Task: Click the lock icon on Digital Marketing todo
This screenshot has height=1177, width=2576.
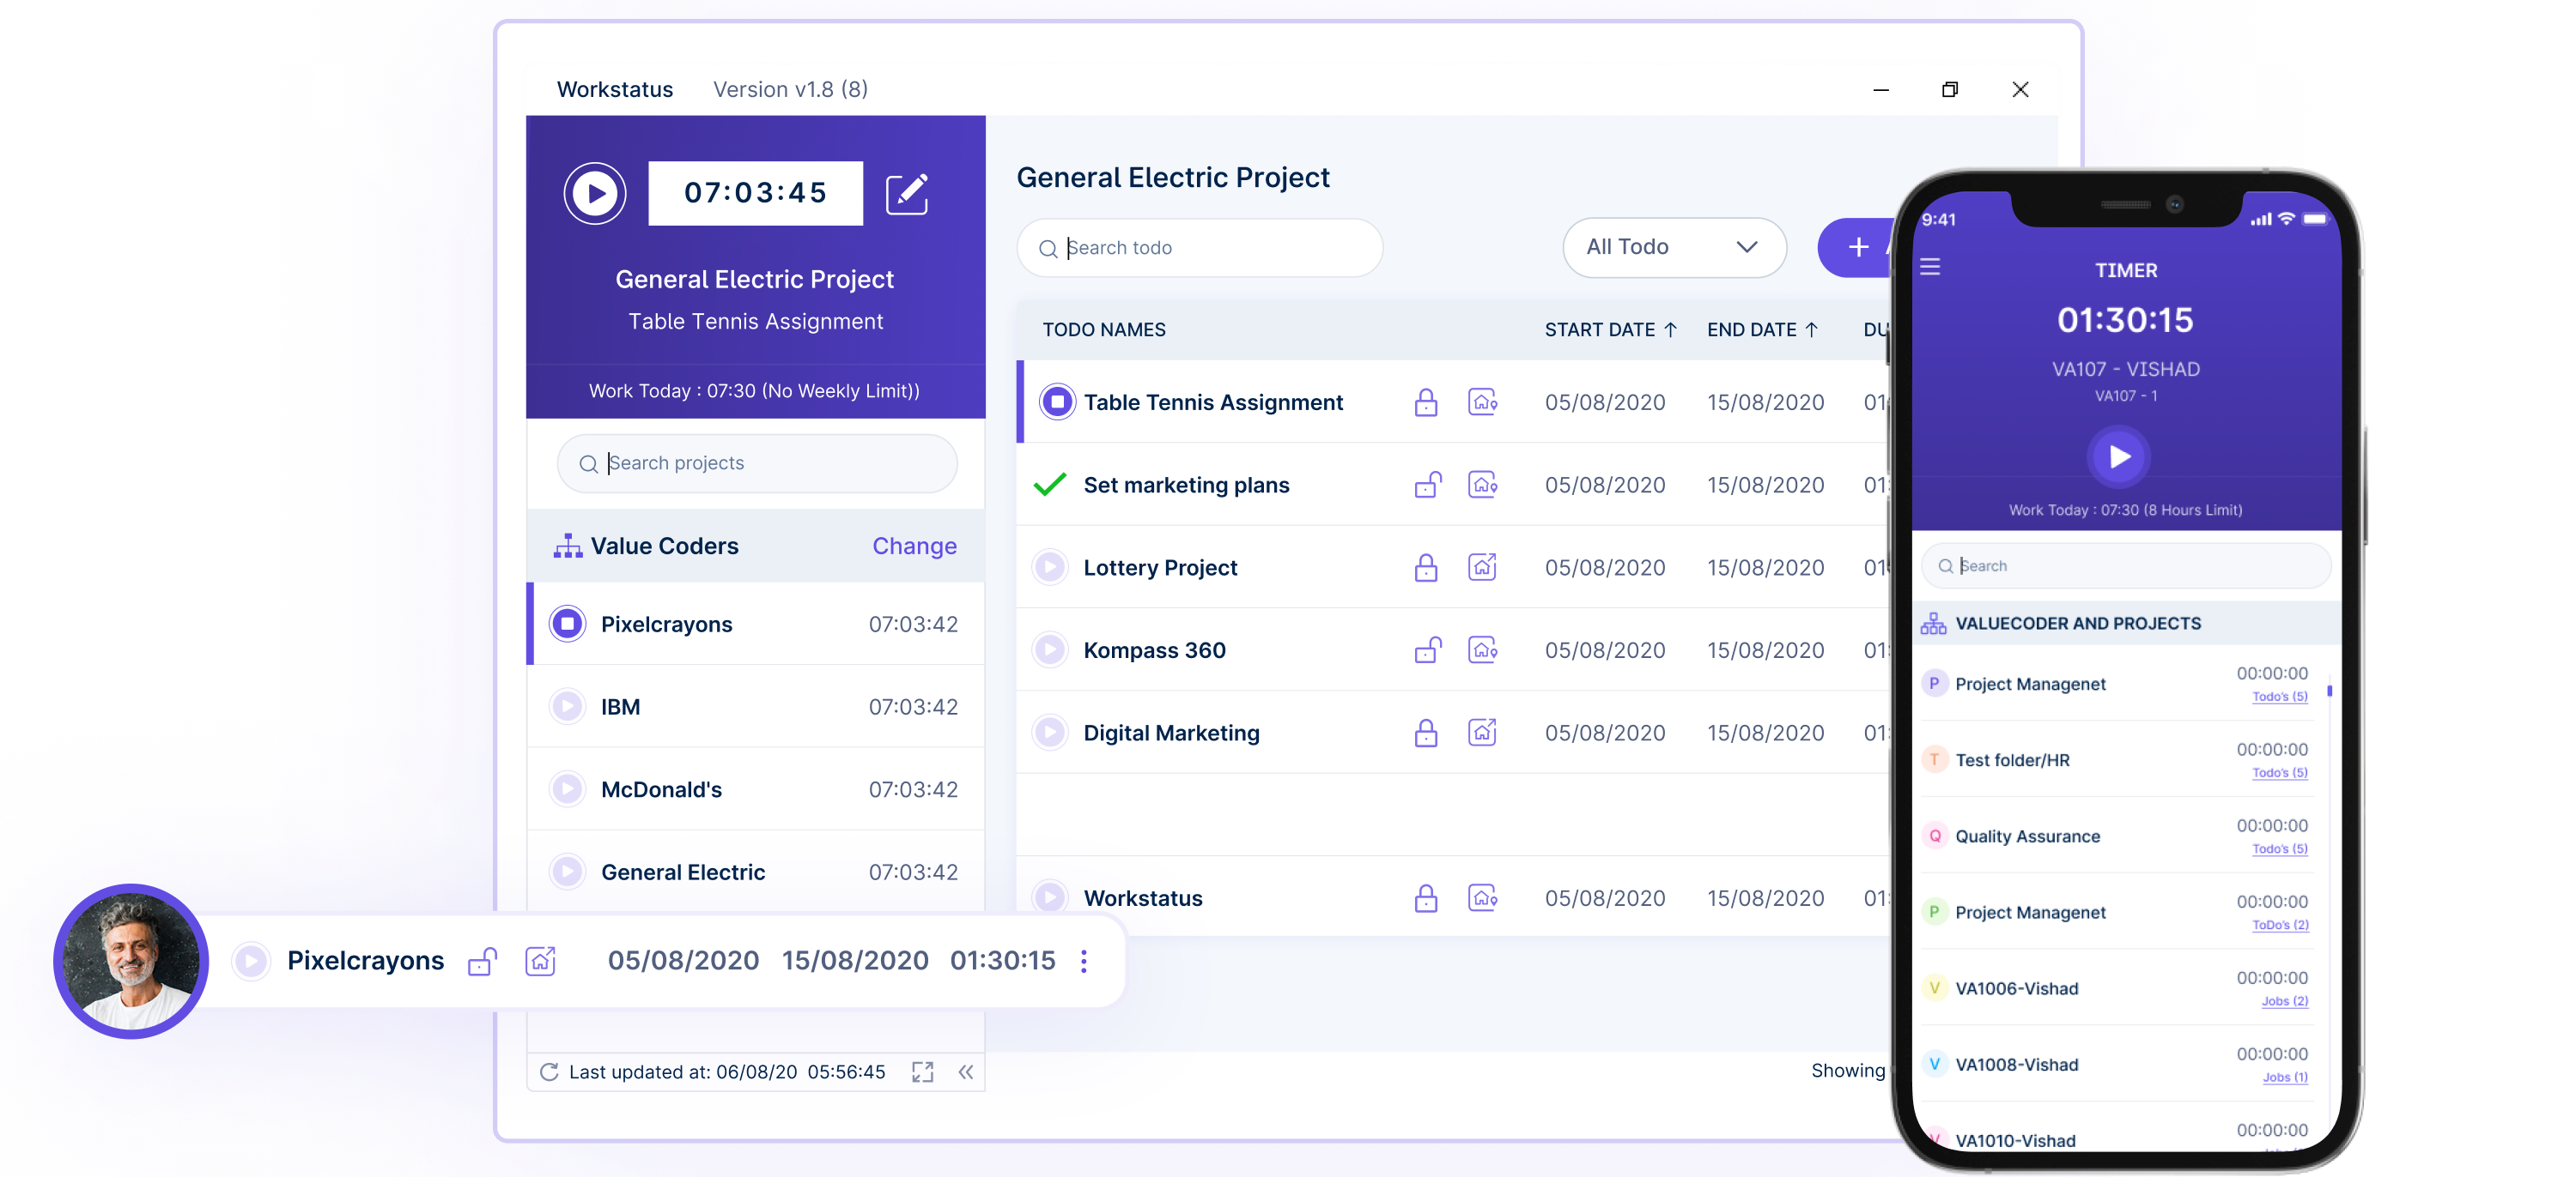Action: tap(1425, 732)
